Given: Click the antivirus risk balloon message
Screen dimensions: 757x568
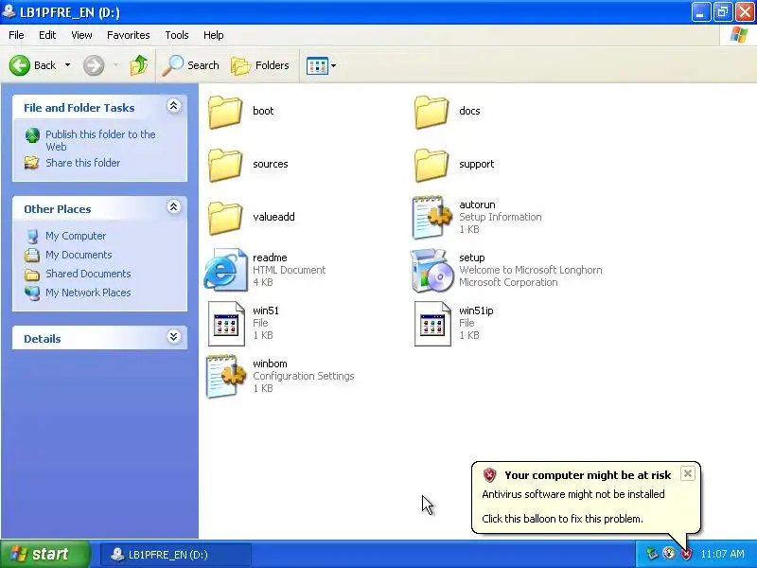Looking at the screenshot, I should 573,494.
